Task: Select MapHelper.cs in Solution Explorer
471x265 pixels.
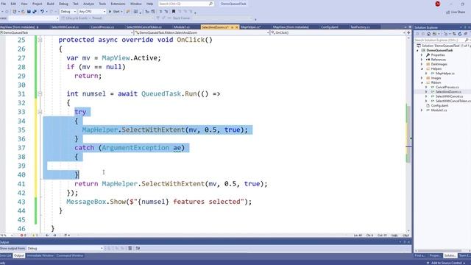Action: click(445, 74)
